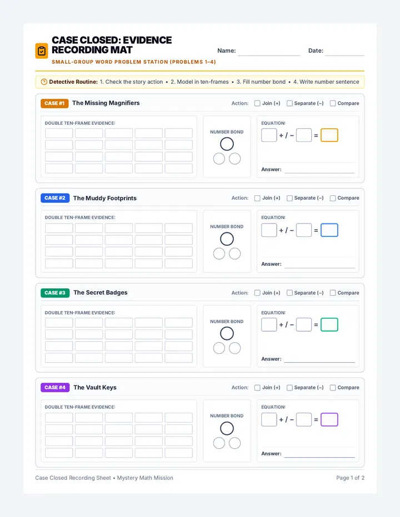This screenshot has width=400, height=517.
Task: Check Separate (−) for The Muddy Footprints
Action: pyautogui.click(x=289, y=198)
